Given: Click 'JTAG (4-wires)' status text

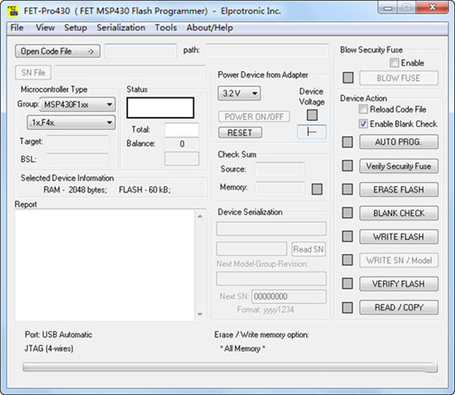Looking at the screenshot, I should (49, 349).
